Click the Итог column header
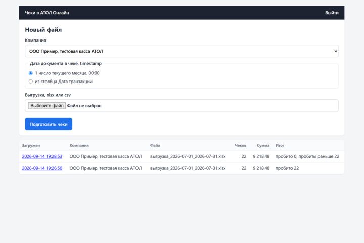 [x=280, y=145]
